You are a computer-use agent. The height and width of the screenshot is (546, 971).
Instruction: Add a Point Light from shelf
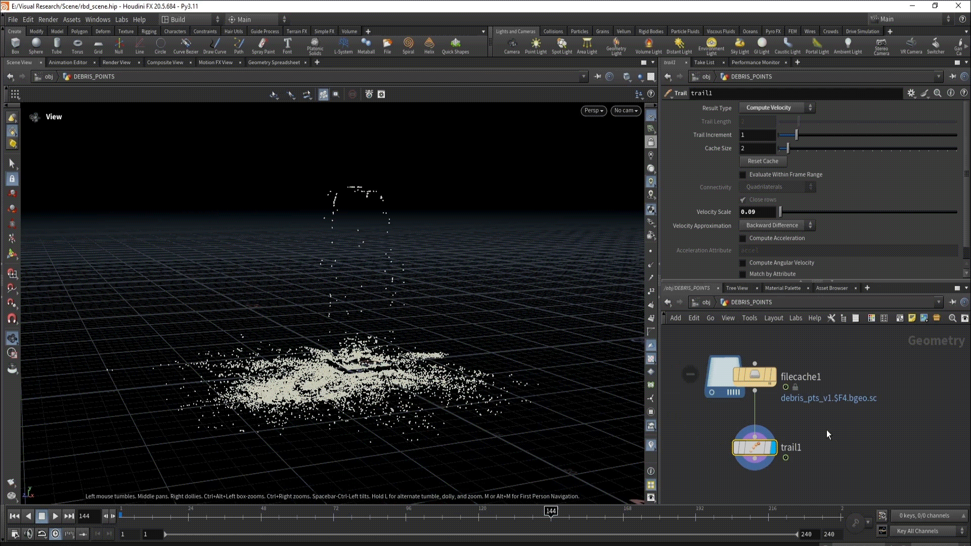pos(536,45)
